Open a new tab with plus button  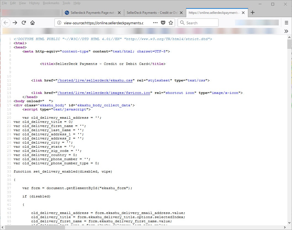pyautogui.click(x=253, y=12)
